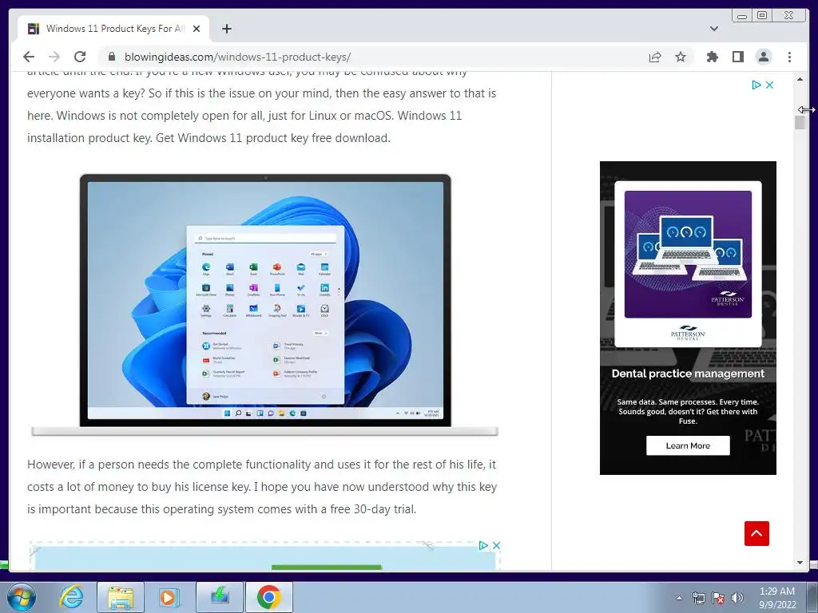Viewport: 818px width, 613px height.
Task: Go back to the previous page
Action: click(x=29, y=57)
